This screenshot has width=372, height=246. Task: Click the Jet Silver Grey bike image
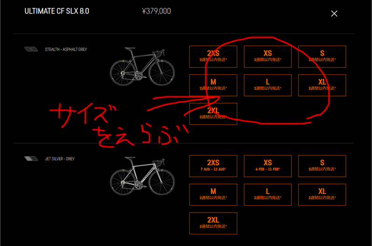(142, 176)
